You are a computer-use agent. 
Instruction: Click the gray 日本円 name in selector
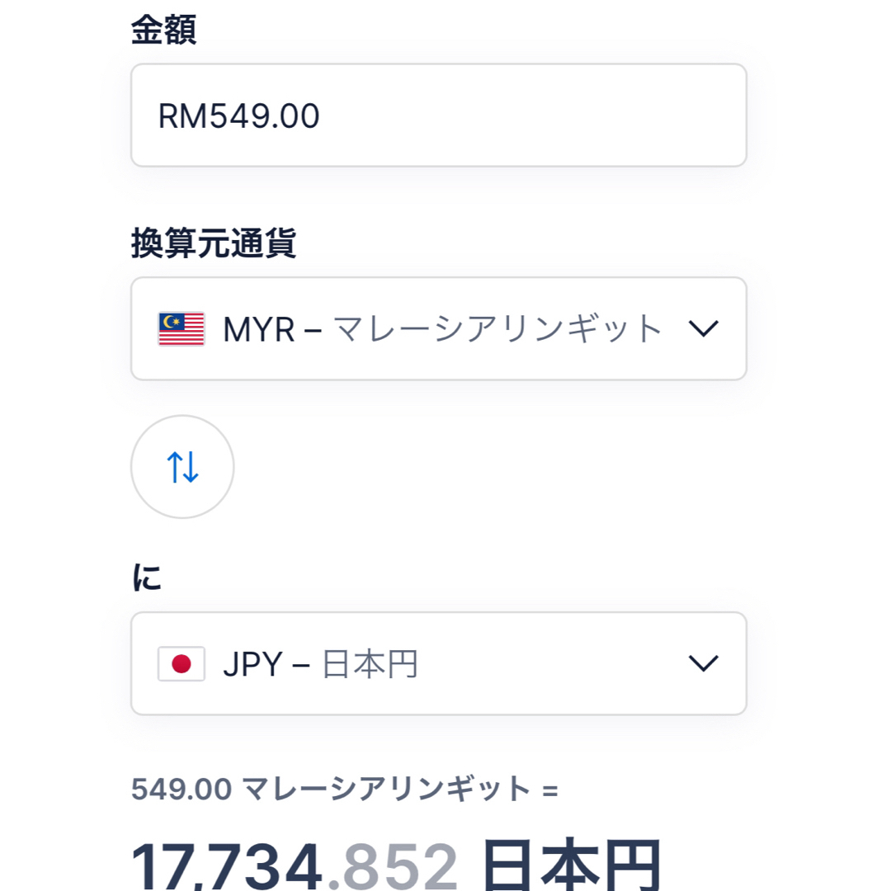(370, 663)
